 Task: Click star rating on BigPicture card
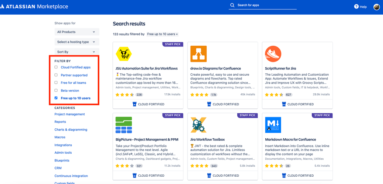pyautogui.click(x=125, y=166)
